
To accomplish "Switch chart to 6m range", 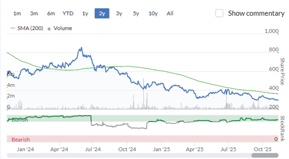I will [x=51, y=14].
